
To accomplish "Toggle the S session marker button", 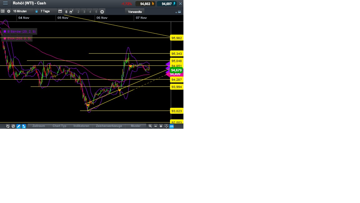I will tap(66, 11).
